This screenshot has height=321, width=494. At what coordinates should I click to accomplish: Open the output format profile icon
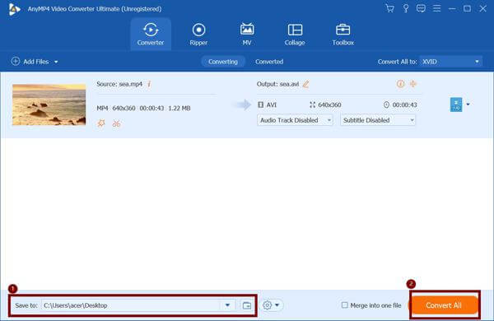456,105
